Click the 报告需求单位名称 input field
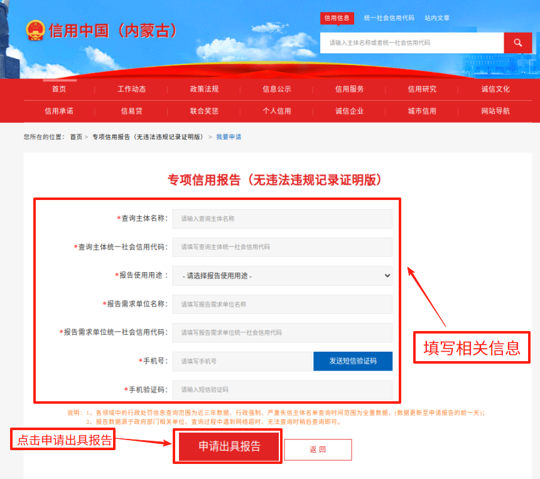This screenshot has width=540, height=479. pyautogui.click(x=282, y=304)
